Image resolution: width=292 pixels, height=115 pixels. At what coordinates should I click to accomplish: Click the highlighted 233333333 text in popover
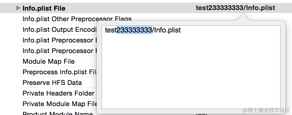pyautogui.click(x=134, y=30)
